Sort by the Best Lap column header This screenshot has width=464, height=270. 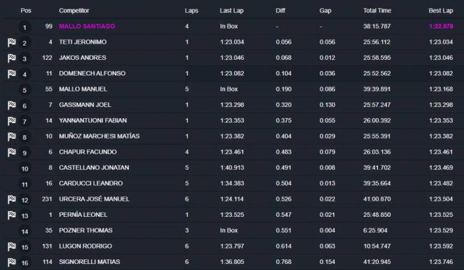point(440,11)
